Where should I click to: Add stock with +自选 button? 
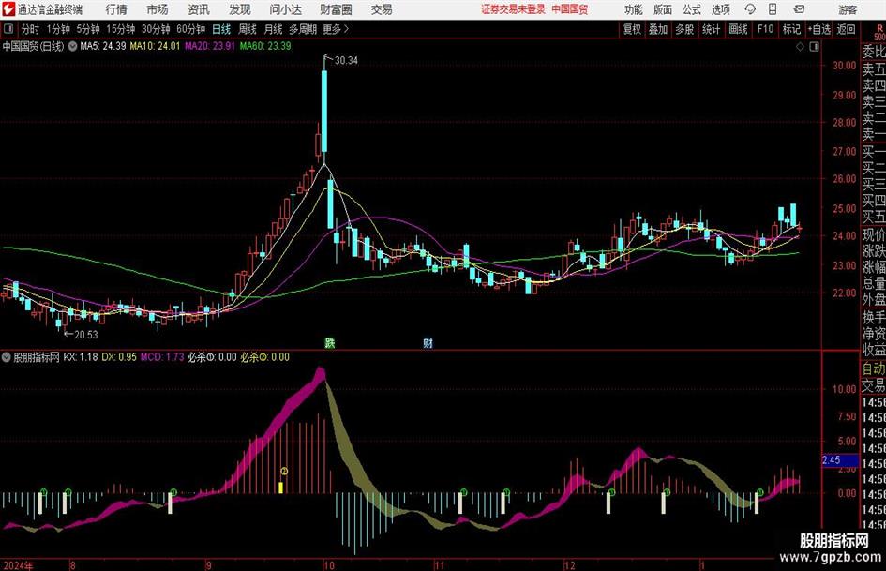818,29
